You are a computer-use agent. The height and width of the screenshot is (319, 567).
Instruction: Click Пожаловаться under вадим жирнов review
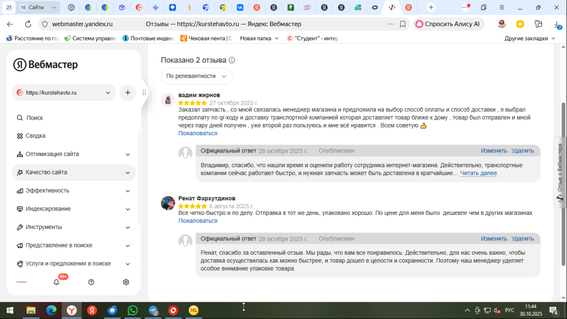point(198,133)
